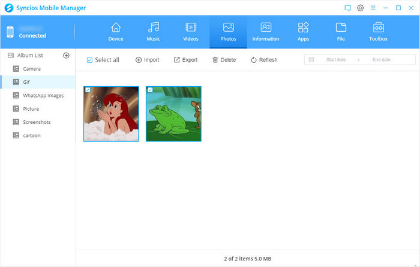Minimize the Syncios window
420x267 pixels.
click(386, 8)
